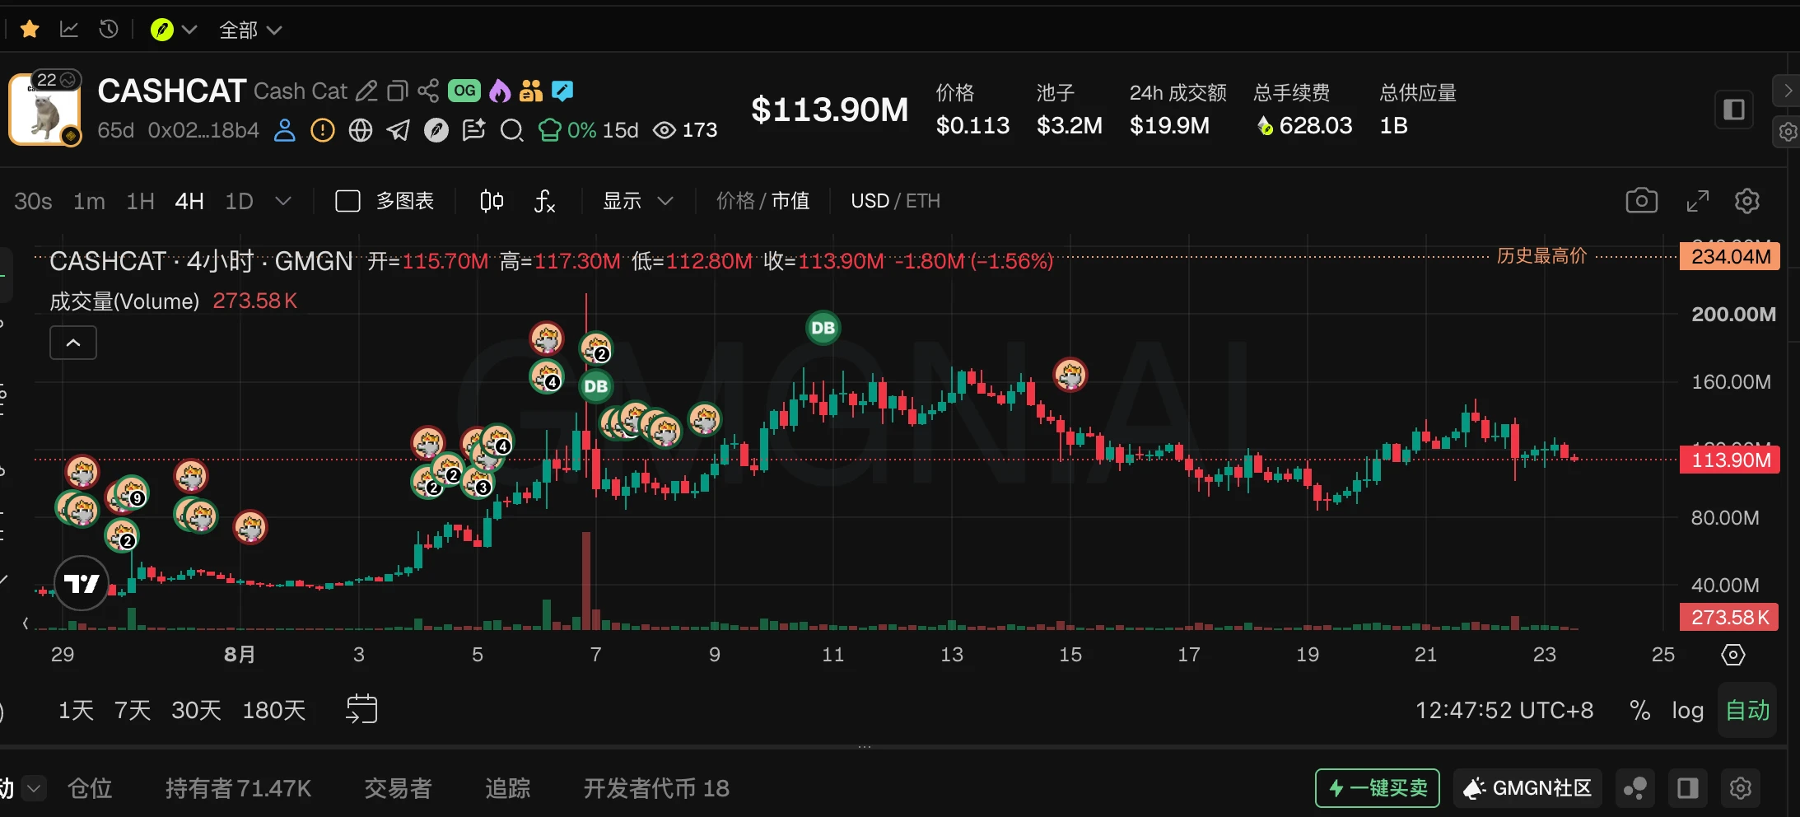Expand the right sidebar chevron arrow
The image size is (1800, 817).
click(1787, 91)
